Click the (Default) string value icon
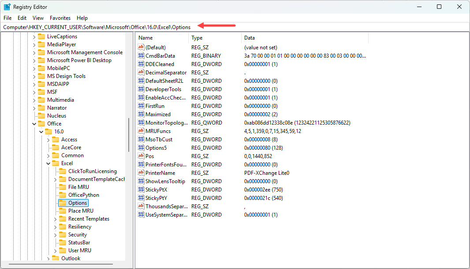The width and height of the screenshot is (470, 269). pos(141,47)
